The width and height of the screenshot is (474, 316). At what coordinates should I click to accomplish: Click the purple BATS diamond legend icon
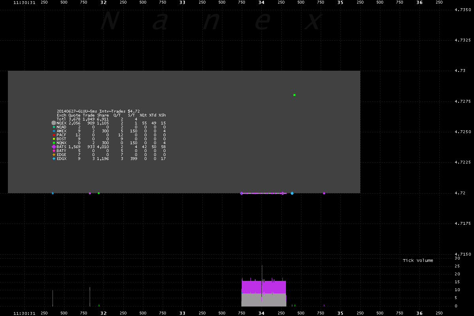pyautogui.click(x=54, y=147)
